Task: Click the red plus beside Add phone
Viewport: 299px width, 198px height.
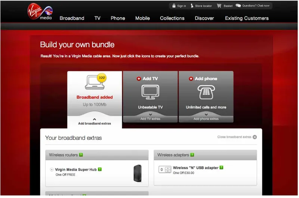Action: [191, 79]
